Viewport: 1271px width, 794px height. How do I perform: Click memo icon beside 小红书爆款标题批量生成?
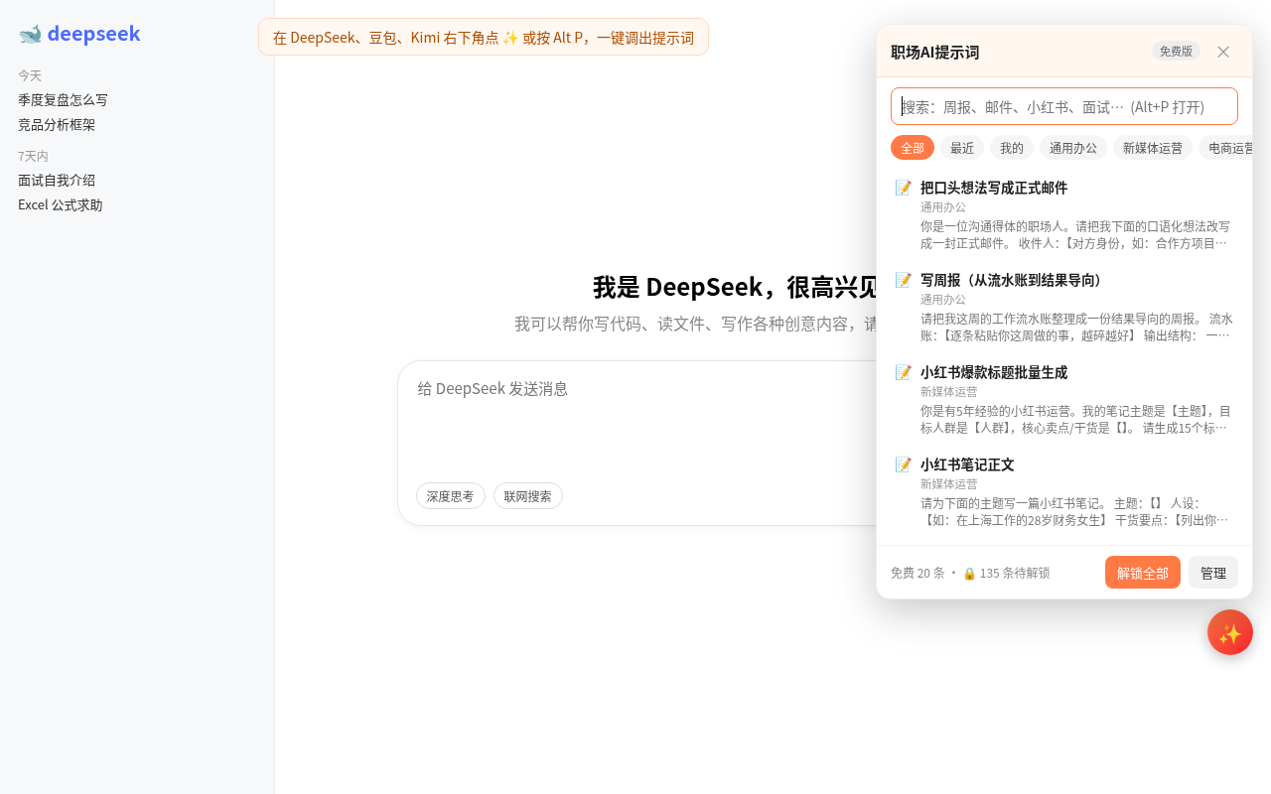coord(904,372)
